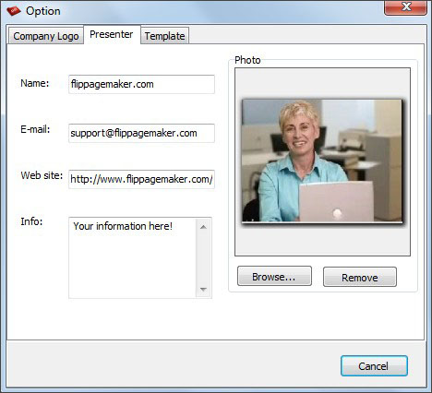Select the presenter photo preview
The height and width of the screenshot is (393, 432).
click(x=322, y=161)
